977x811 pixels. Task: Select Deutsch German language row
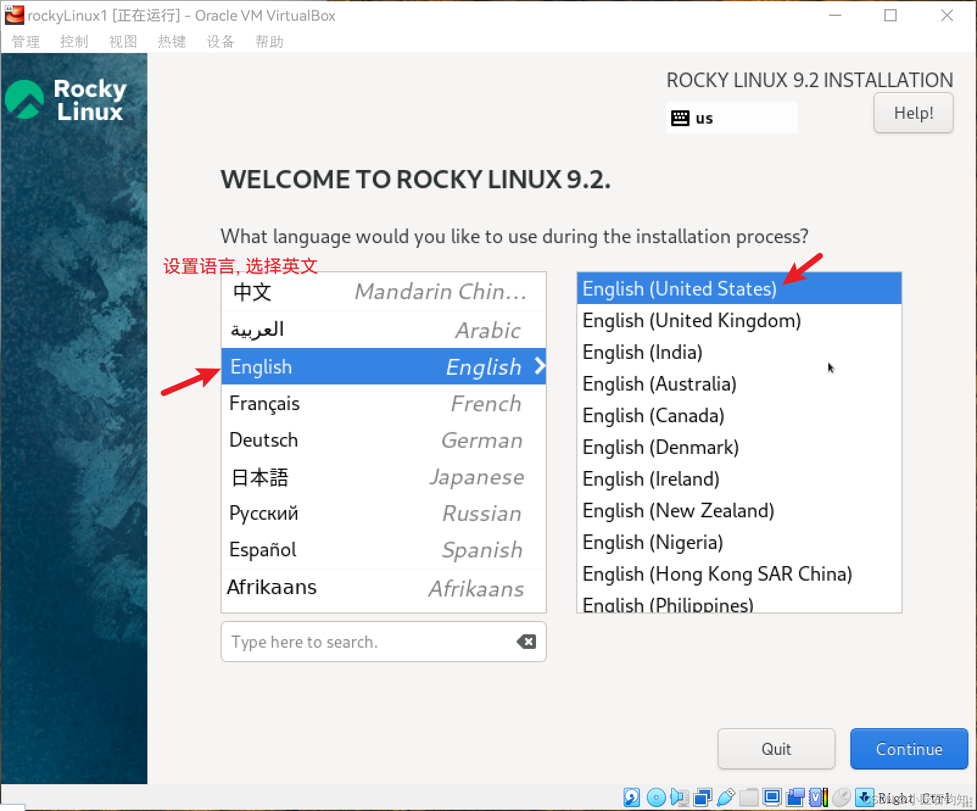(384, 440)
